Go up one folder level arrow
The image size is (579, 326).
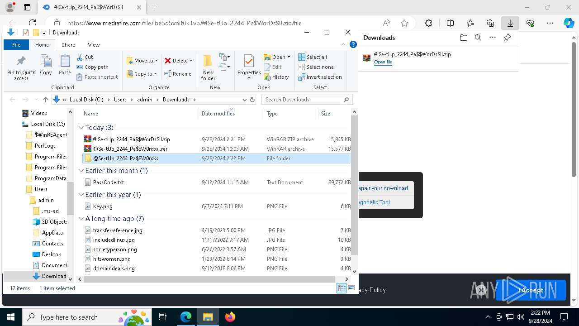pyautogui.click(x=45, y=100)
